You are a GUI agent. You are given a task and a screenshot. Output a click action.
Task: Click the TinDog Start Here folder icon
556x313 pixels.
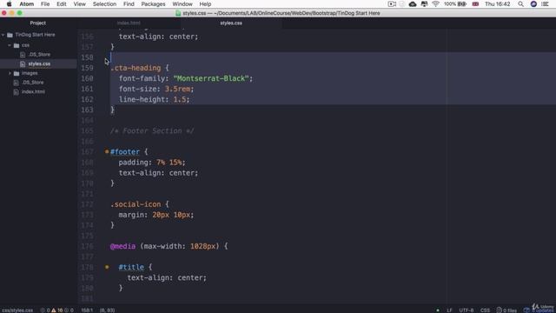10,35
